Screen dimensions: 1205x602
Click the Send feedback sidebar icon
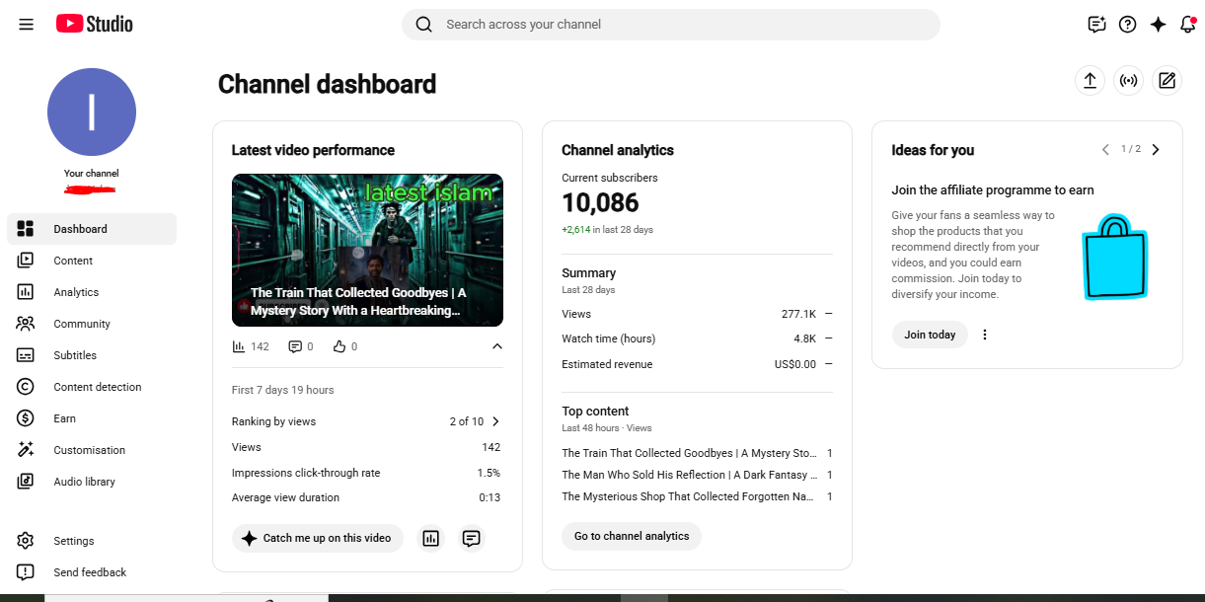26,572
